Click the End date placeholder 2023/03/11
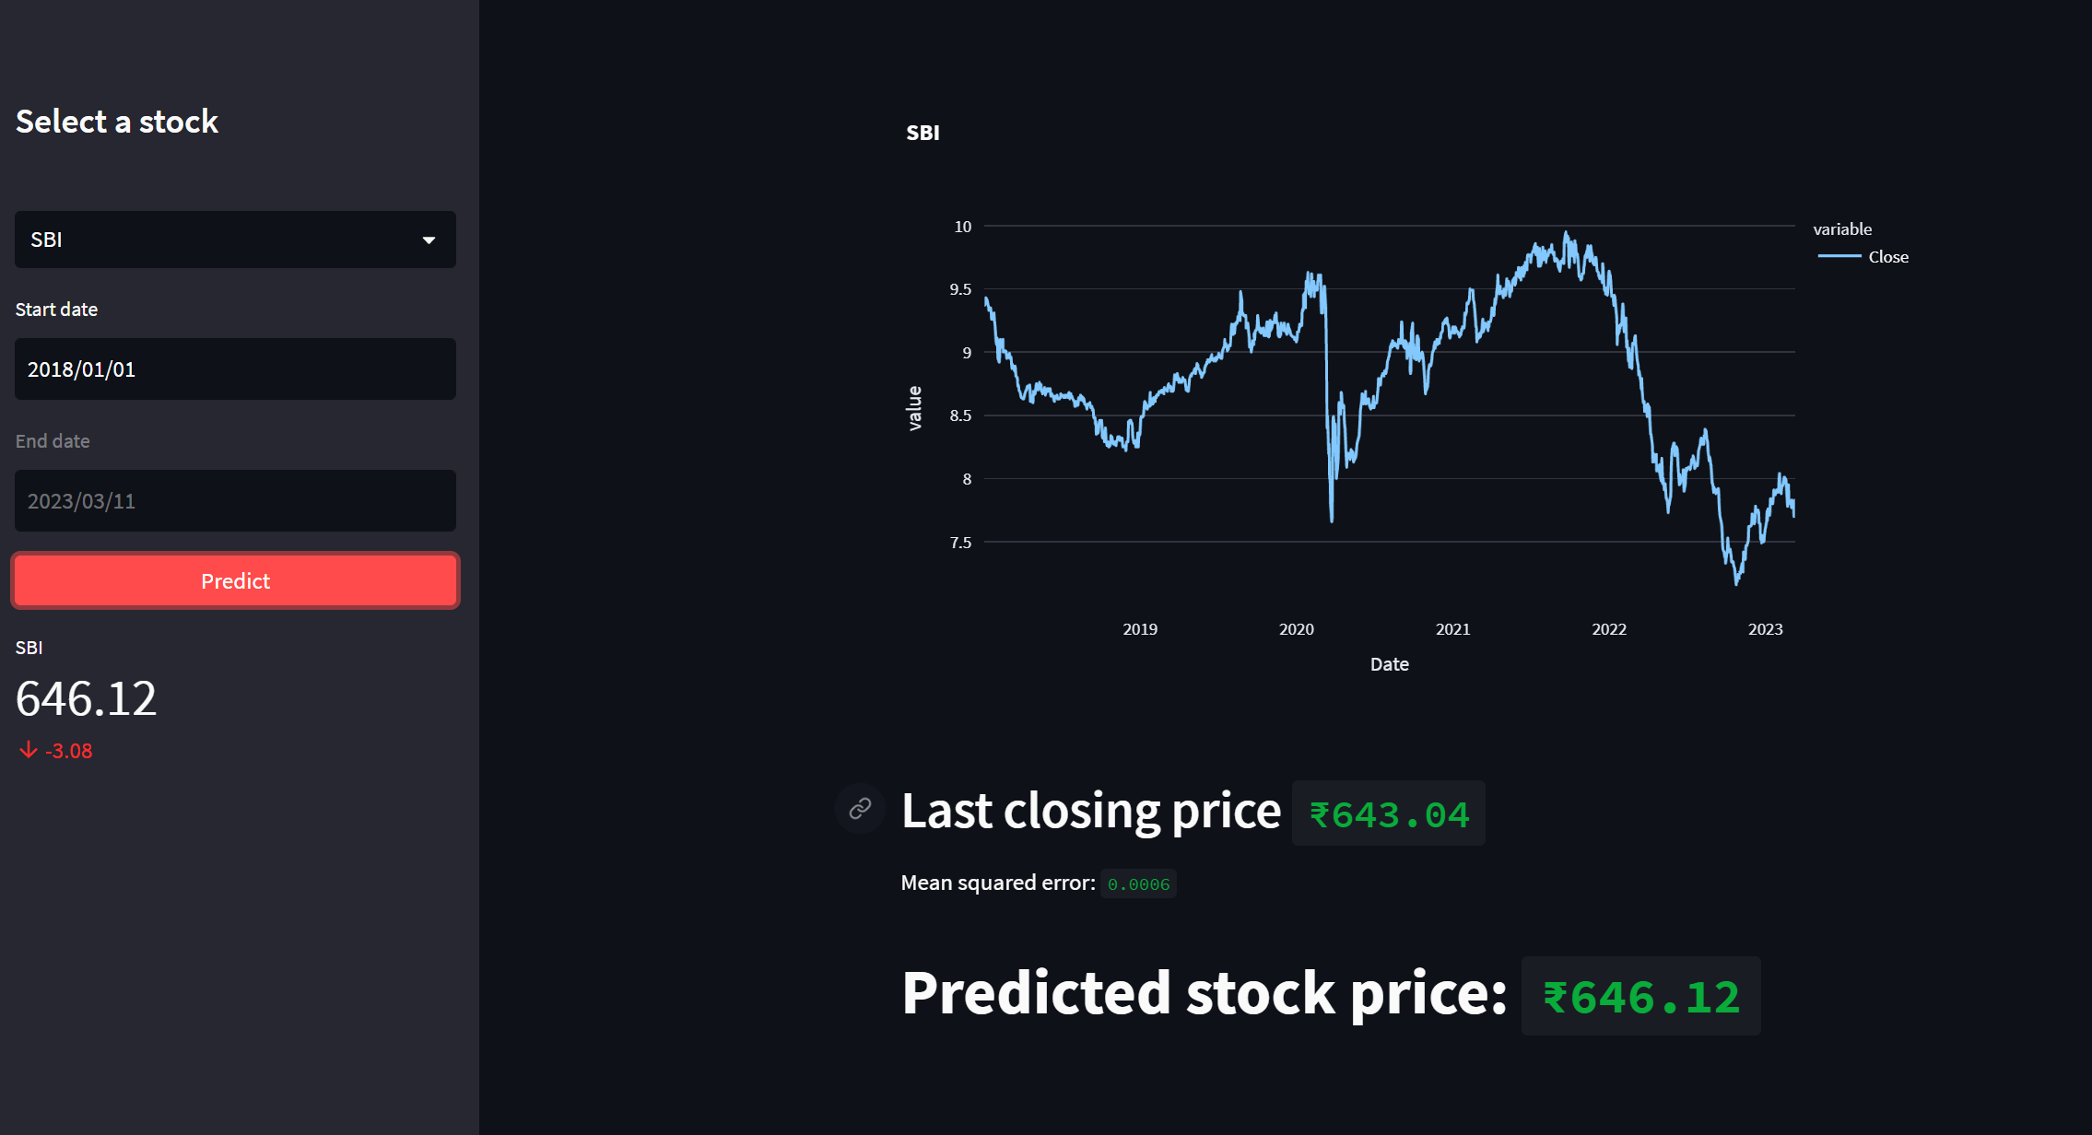This screenshot has width=2092, height=1135. pos(235,500)
